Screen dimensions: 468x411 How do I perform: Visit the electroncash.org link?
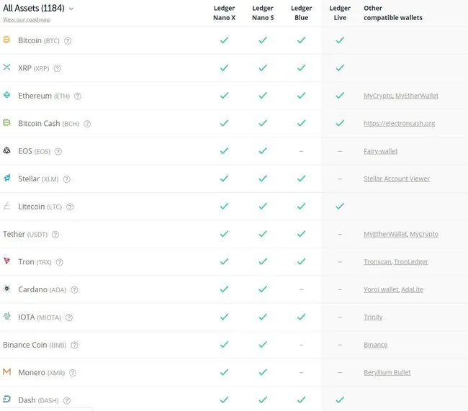coord(399,123)
